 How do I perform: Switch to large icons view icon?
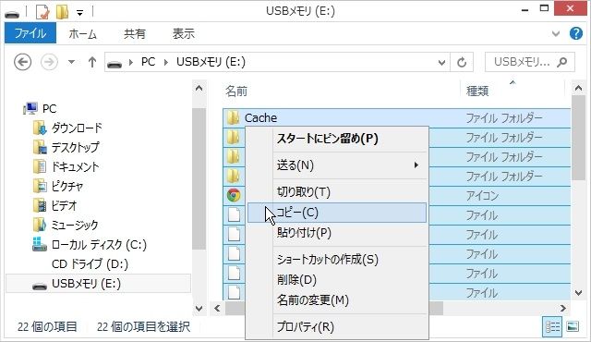[x=573, y=326]
